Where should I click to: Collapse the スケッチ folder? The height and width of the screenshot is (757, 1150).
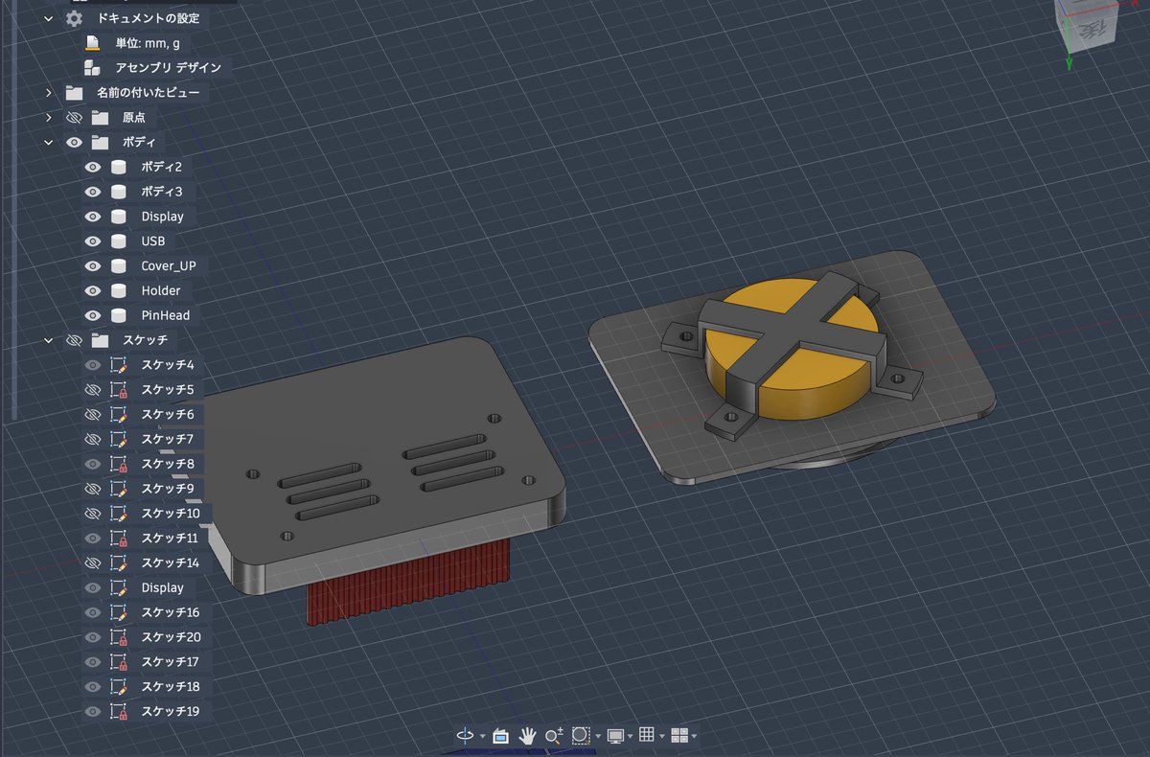(49, 340)
